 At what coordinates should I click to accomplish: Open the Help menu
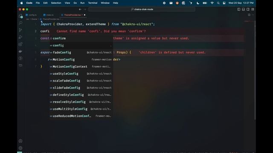[116, 3]
